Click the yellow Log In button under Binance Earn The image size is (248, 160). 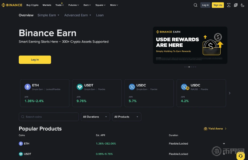pyautogui.click(x=35, y=60)
